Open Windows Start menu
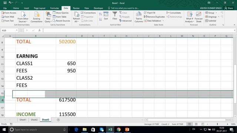Screen dimensions: 237x133 pos(4,130)
